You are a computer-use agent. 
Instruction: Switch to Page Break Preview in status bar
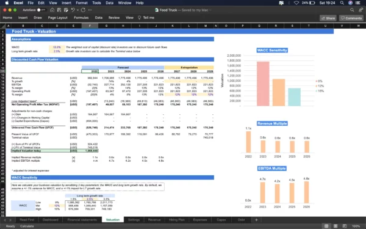(345, 226)
